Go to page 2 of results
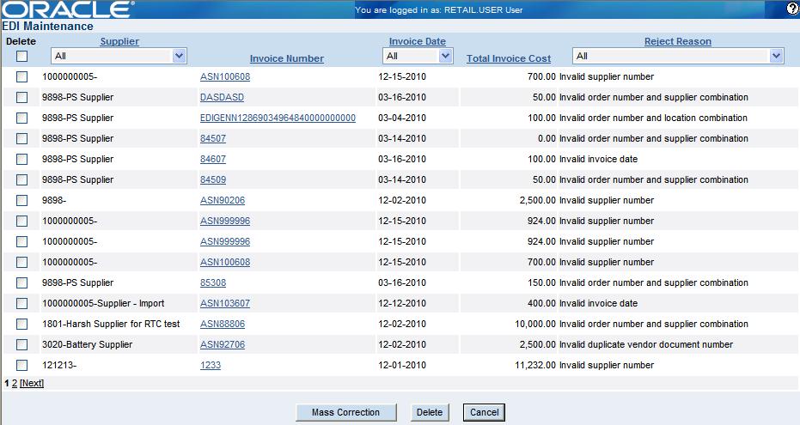800x425 pixels. point(15,383)
